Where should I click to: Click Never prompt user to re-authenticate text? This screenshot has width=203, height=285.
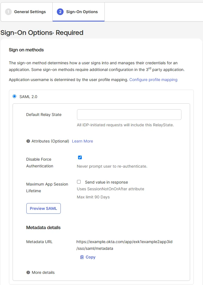click(112, 166)
